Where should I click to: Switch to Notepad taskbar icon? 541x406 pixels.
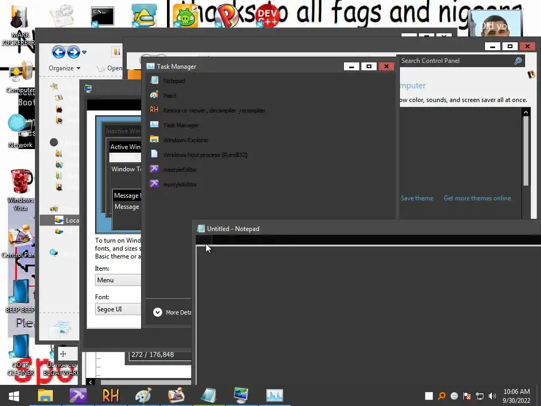[208, 395]
